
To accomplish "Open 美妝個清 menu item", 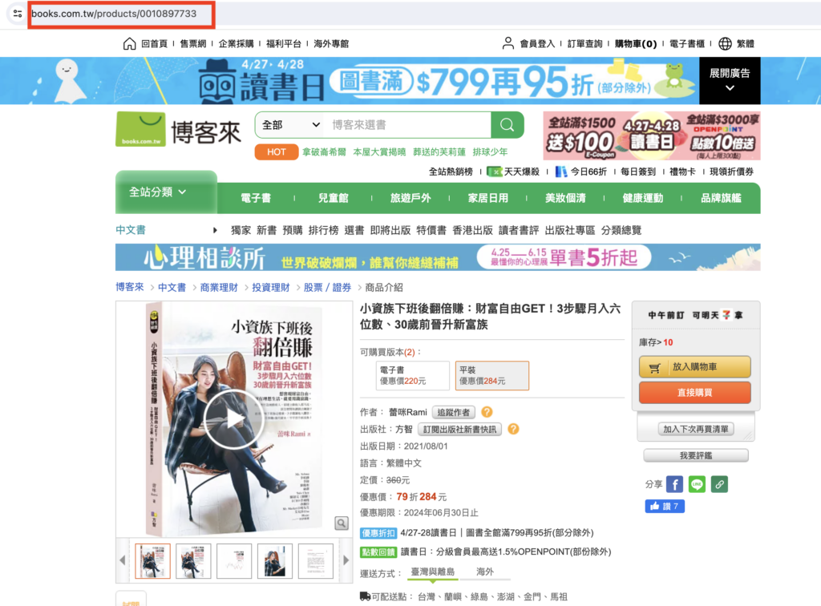I will [x=565, y=198].
